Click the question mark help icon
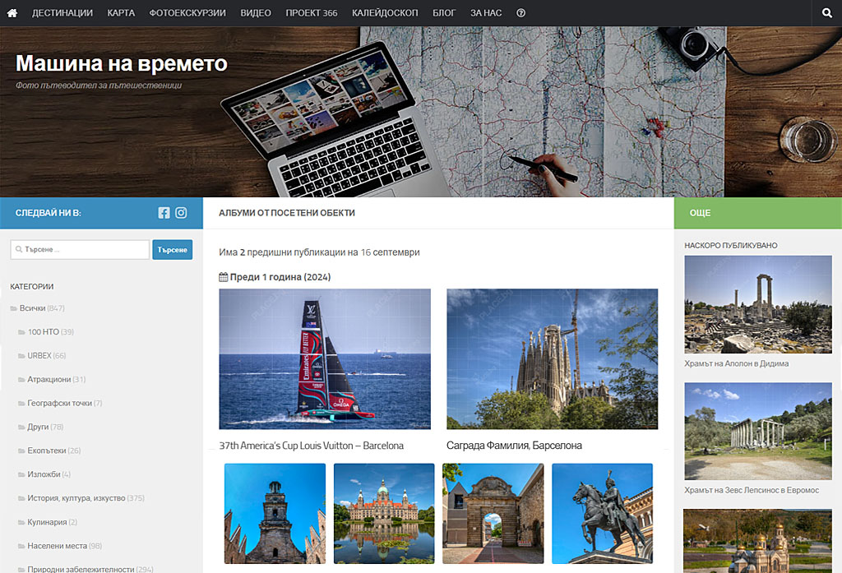This screenshot has width=842, height=573. click(520, 13)
